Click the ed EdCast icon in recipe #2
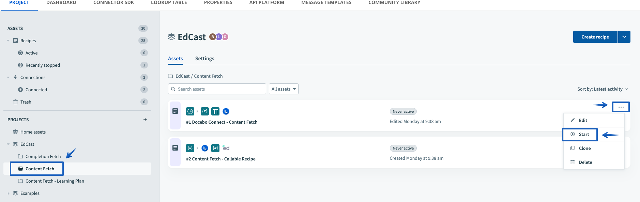The image size is (640, 202). 226,148
